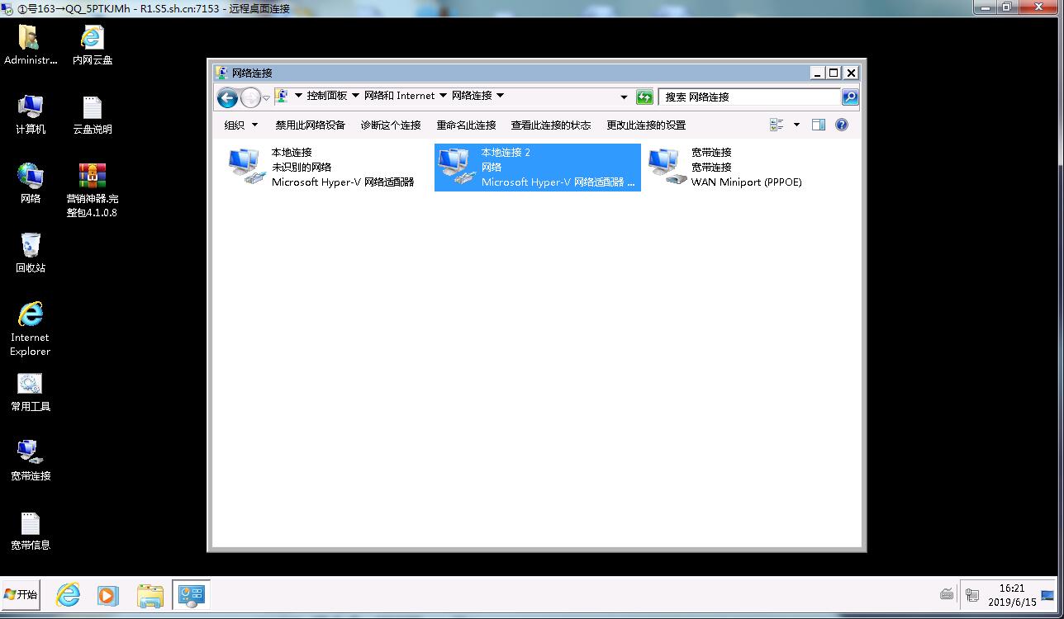Click the refresh button beside address bar
The image size is (1064, 619).
coord(644,97)
